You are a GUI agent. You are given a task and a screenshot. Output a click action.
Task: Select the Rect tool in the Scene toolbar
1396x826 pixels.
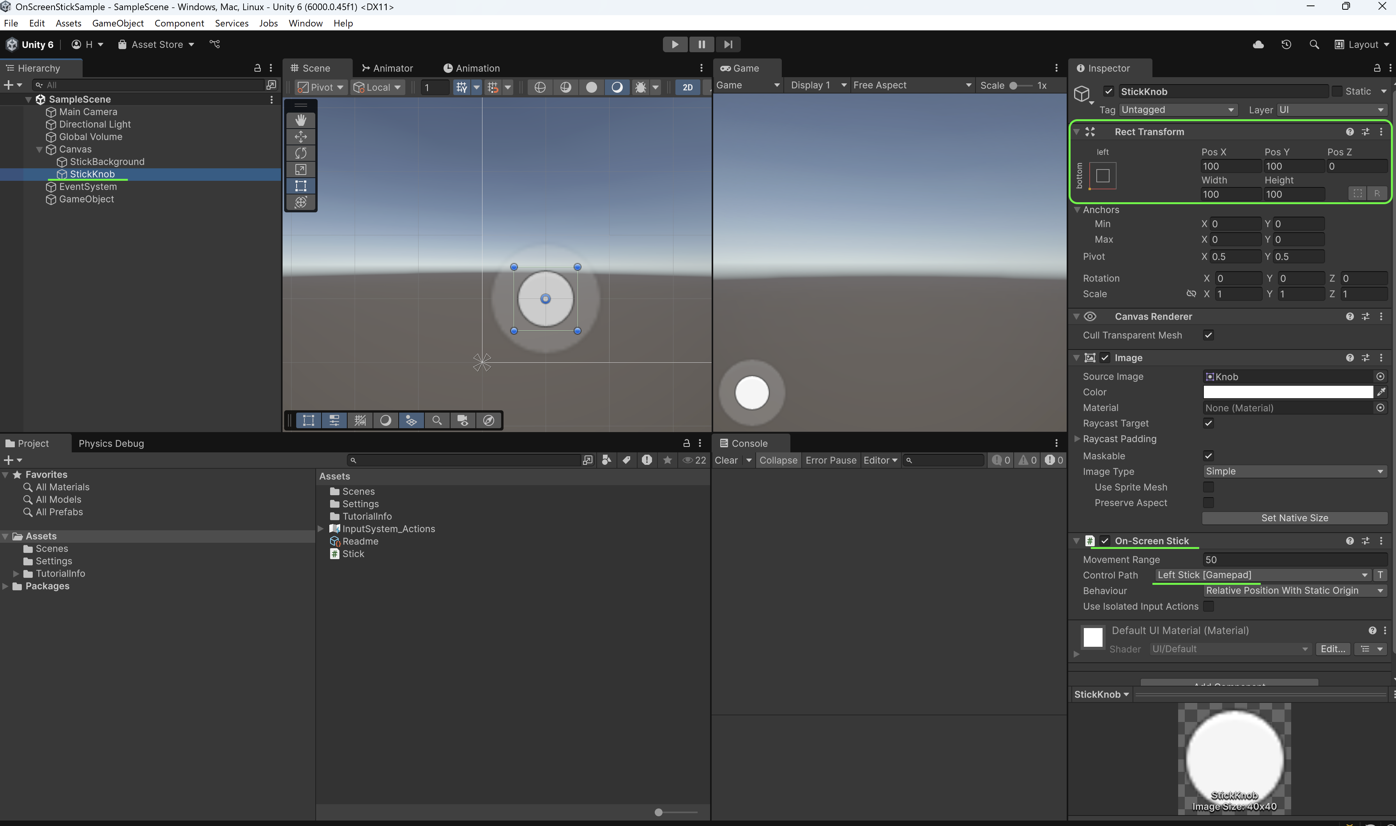click(300, 186)
